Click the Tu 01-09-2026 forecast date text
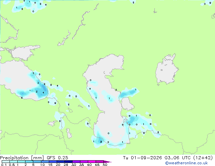215x166 pixels. point(142,158)
